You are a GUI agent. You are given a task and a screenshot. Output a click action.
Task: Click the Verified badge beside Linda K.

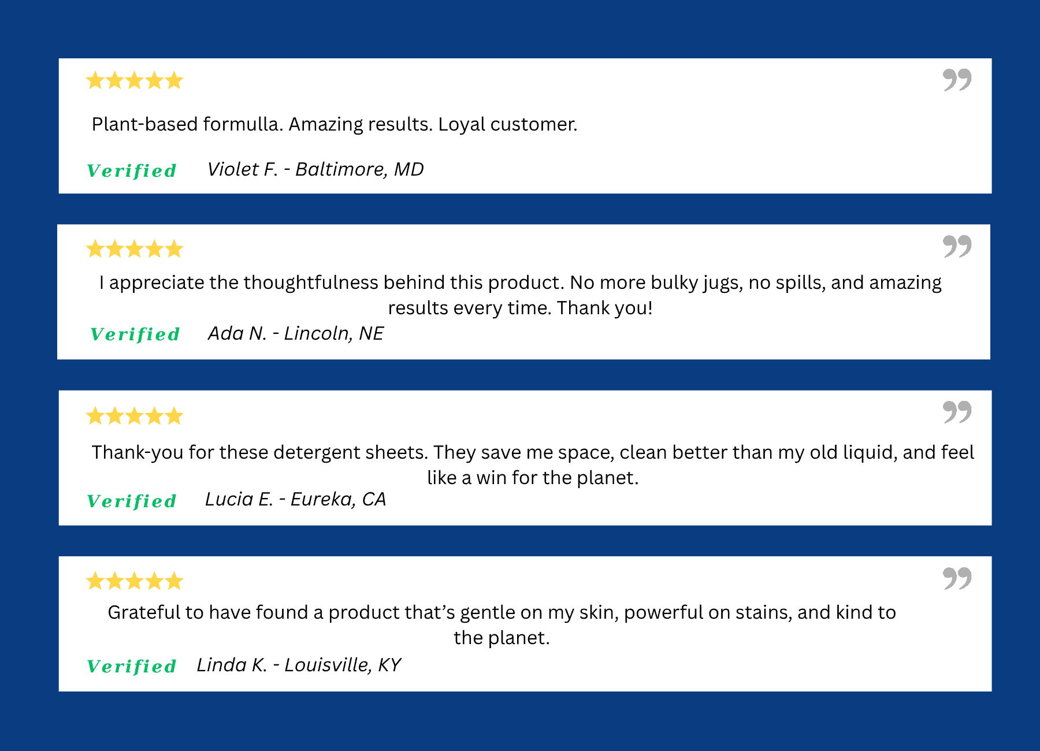[132, 667]
